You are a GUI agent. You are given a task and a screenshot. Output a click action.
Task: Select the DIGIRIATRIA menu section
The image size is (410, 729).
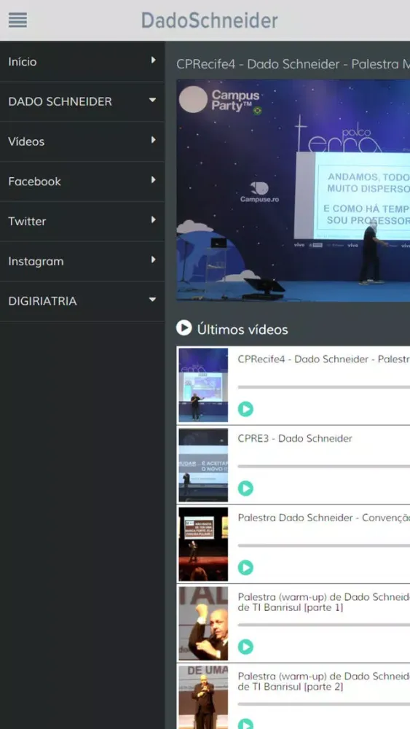point(82,301)
